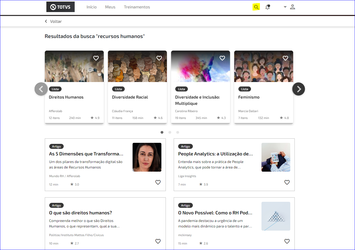Screen dimensions: 355x250
Task: Open the Direitos Humanos card thumbnail
Action: click(x=74, y=66)
